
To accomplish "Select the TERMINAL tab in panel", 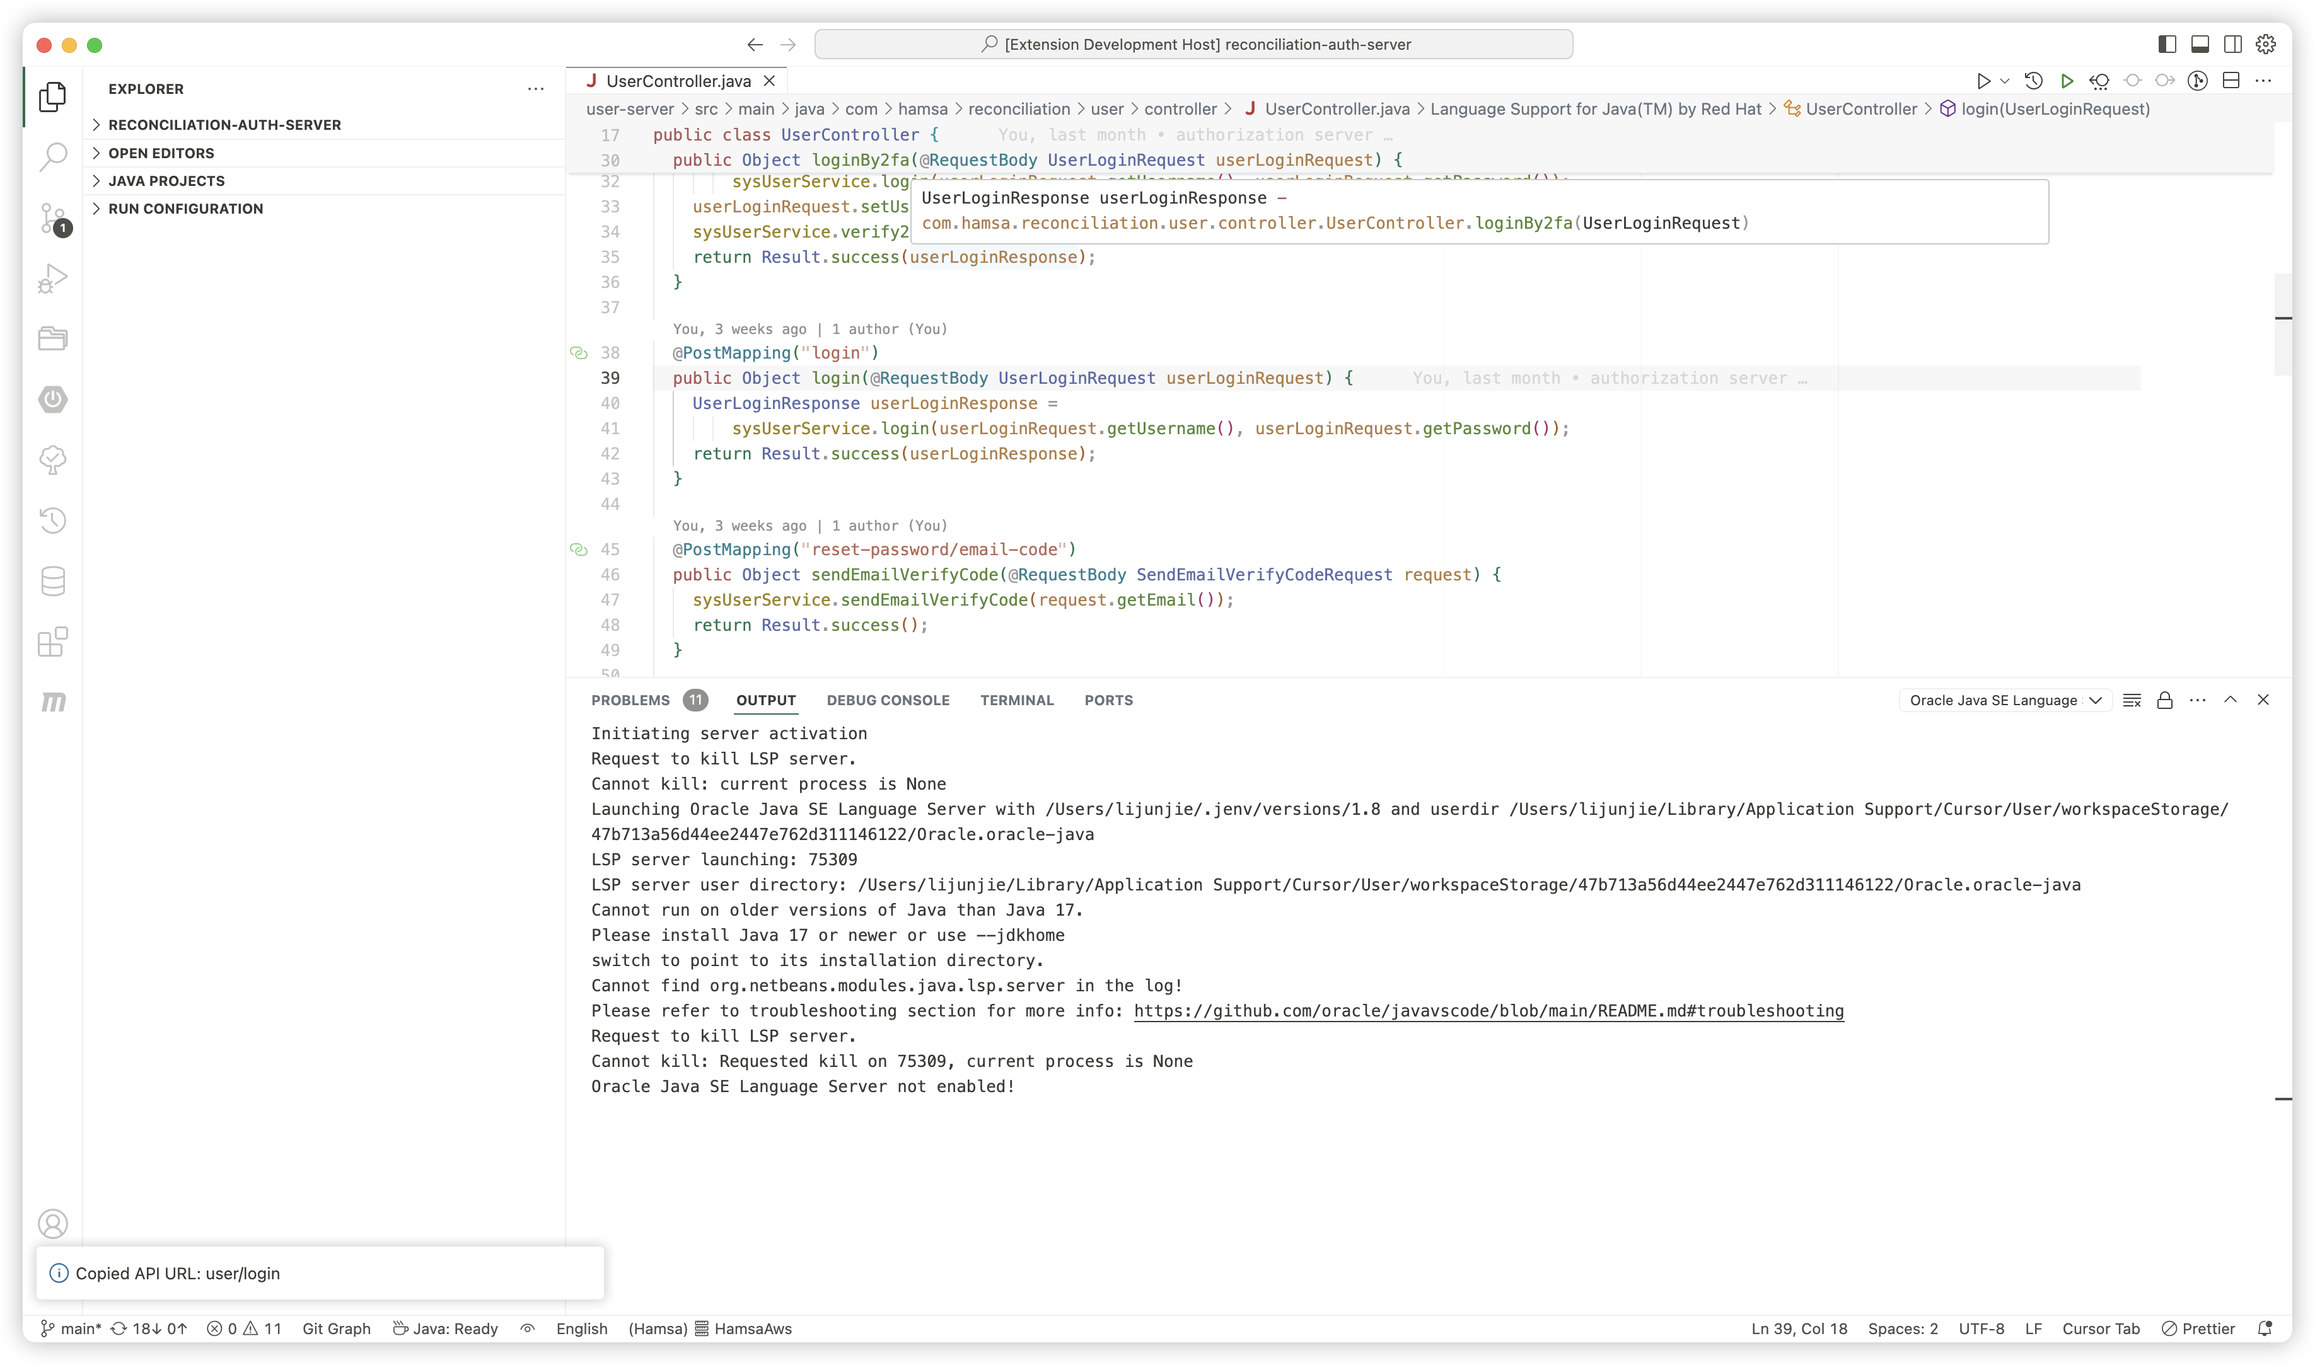I will [1016, 699].
